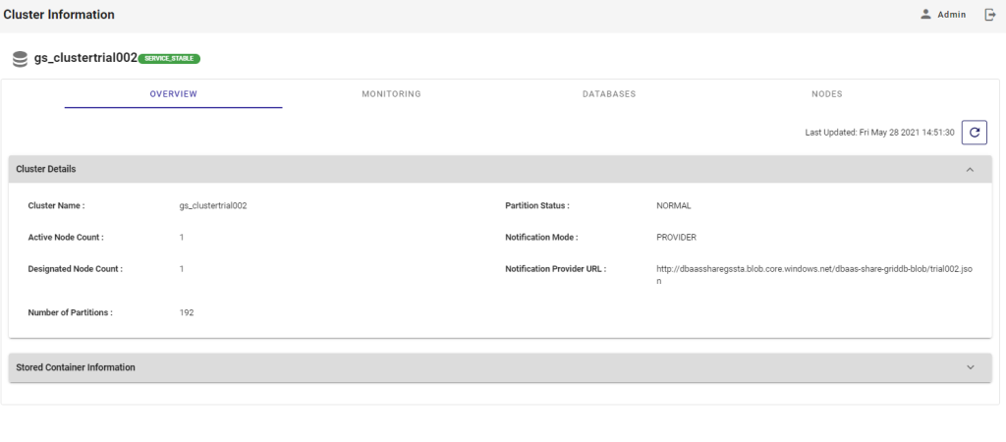
Task: Click the Active Node Count label
Action: [66, 238]
